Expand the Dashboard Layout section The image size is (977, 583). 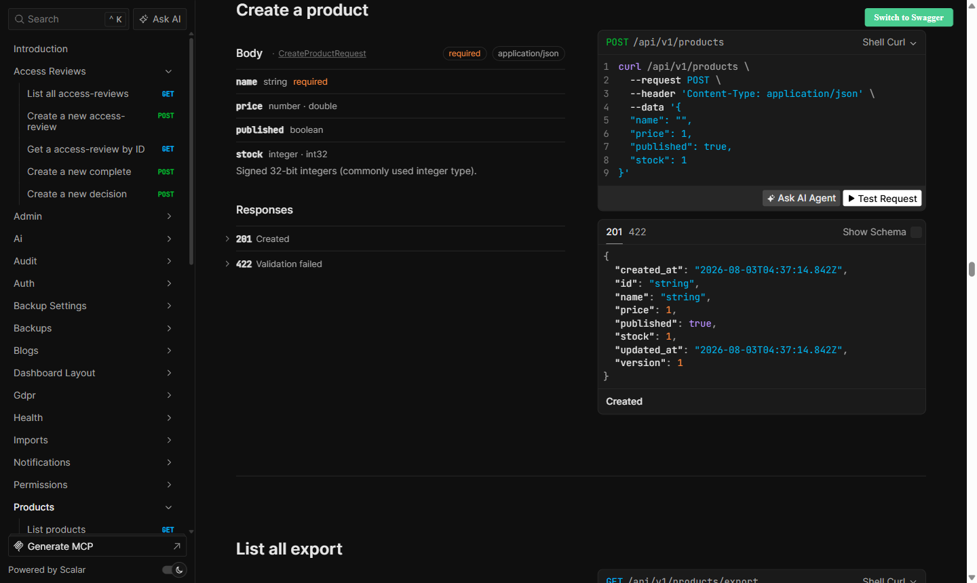point(169,373)
